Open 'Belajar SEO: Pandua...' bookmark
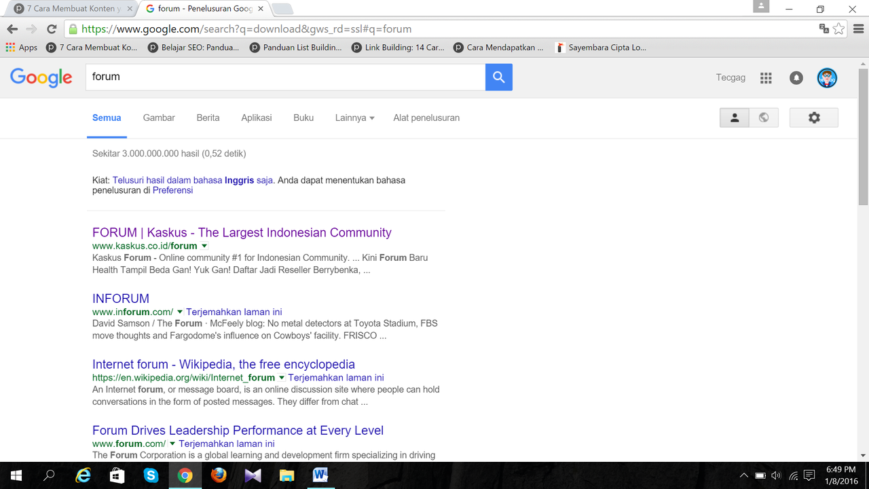Image resolution: width=869 pixels, height=489 pixels. [x=193, y=48]
